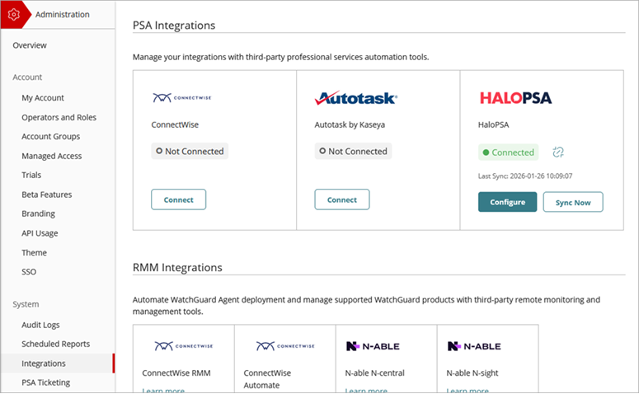Select Theme in sidebar
The image size is (639, 394).
35,252
